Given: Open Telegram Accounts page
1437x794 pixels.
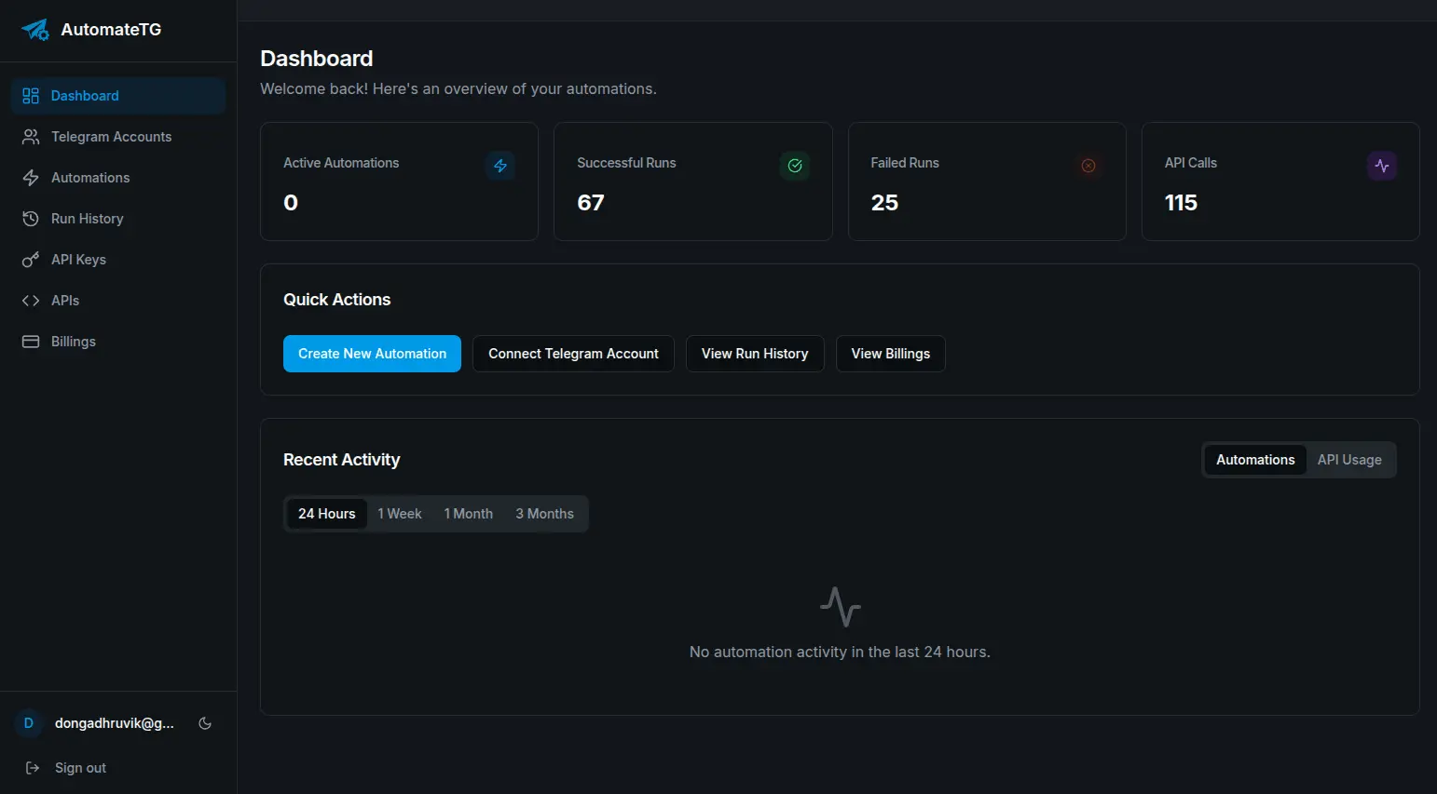Looking at the screenshot, I should [x=118, y=137].
